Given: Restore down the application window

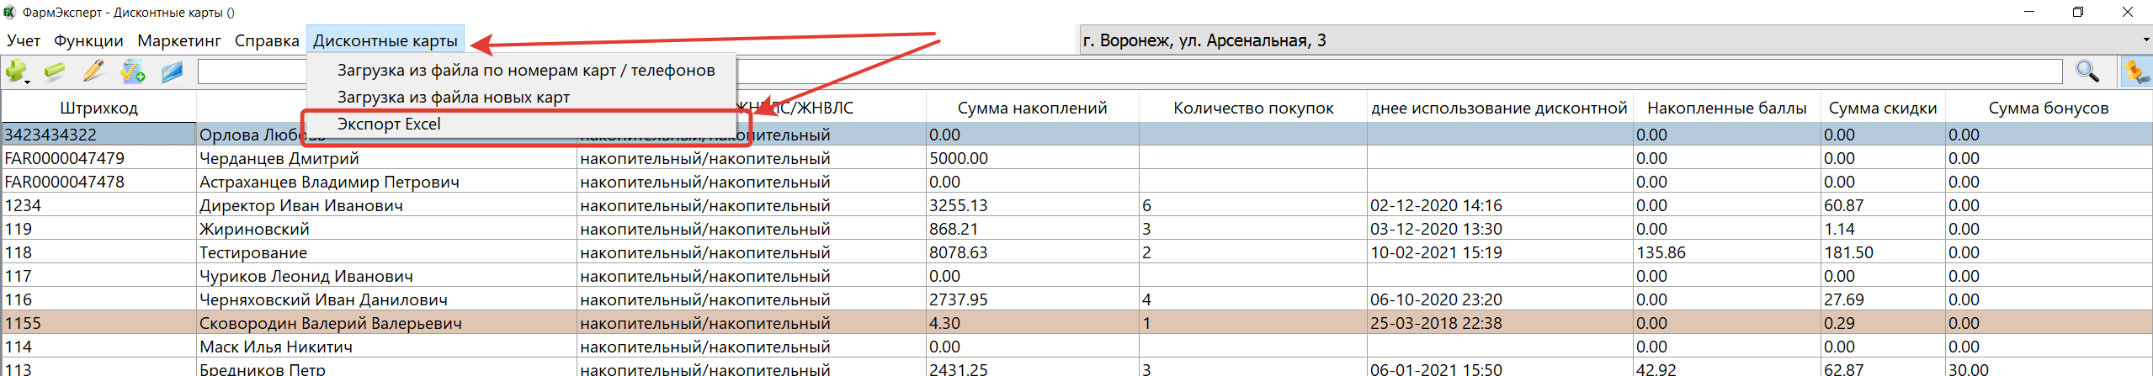Looking at the screenshot, I should pos(2077,12).
